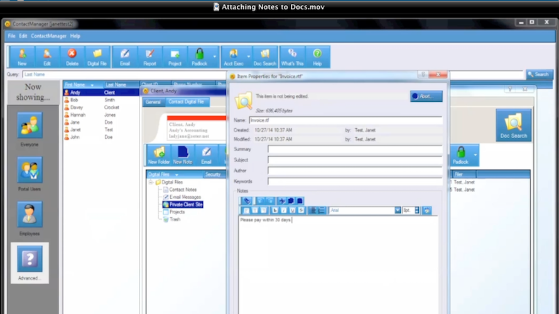The height and width of the screenshot is (314, 559).
Task: Click the attach icon in Notes toolbar
Action: pyautogui.click(x=247, y=201)
